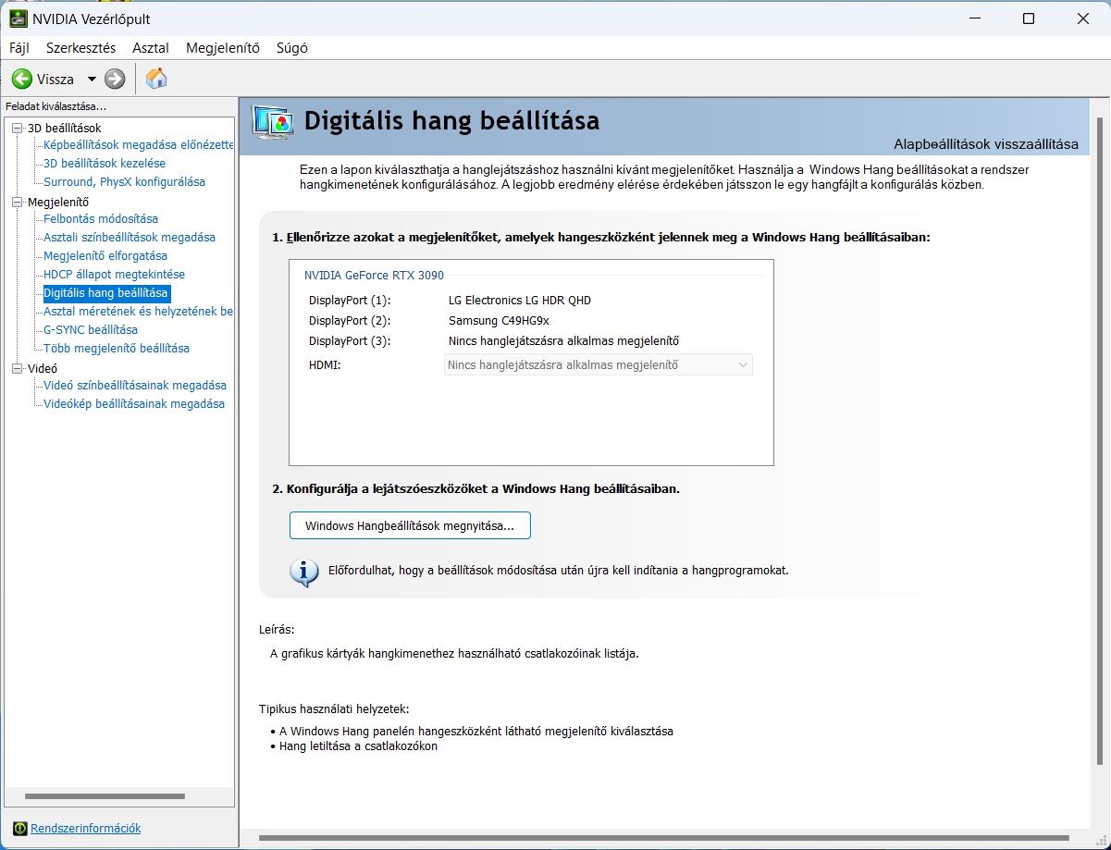
Task: Click the Leírás: heading
Action: (x=277, y=630)
